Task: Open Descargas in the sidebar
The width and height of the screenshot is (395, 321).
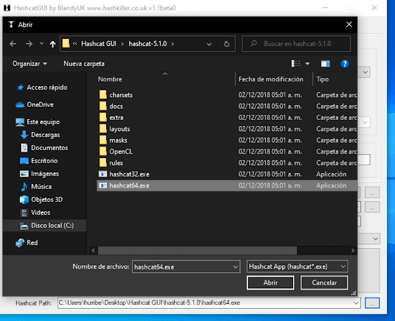Action: tap(40, 135)
